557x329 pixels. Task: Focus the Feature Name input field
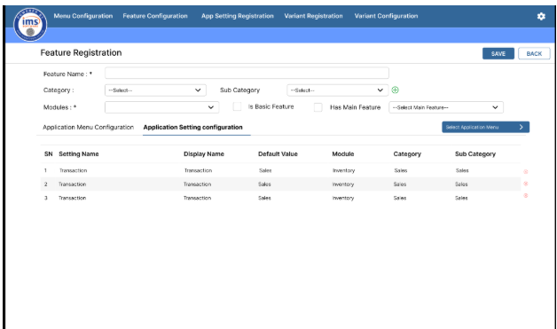(x=247, y=74)
